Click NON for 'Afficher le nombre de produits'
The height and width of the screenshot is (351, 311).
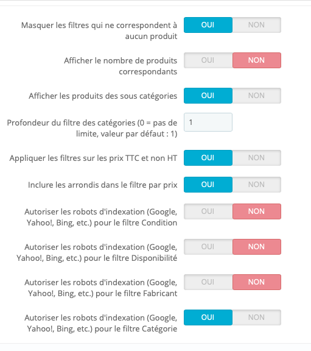click(x=257, y=60)
